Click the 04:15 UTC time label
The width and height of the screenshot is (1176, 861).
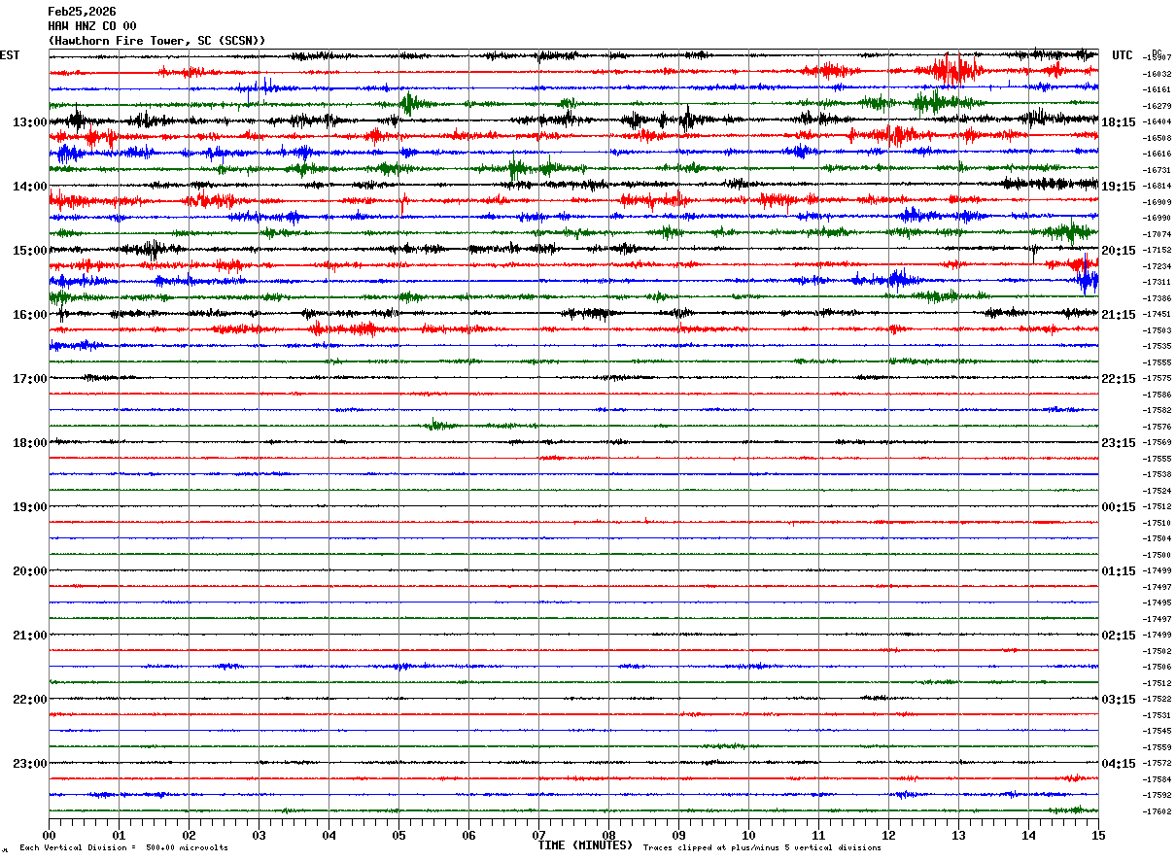pyautogui.click(x=1119, y=764)
